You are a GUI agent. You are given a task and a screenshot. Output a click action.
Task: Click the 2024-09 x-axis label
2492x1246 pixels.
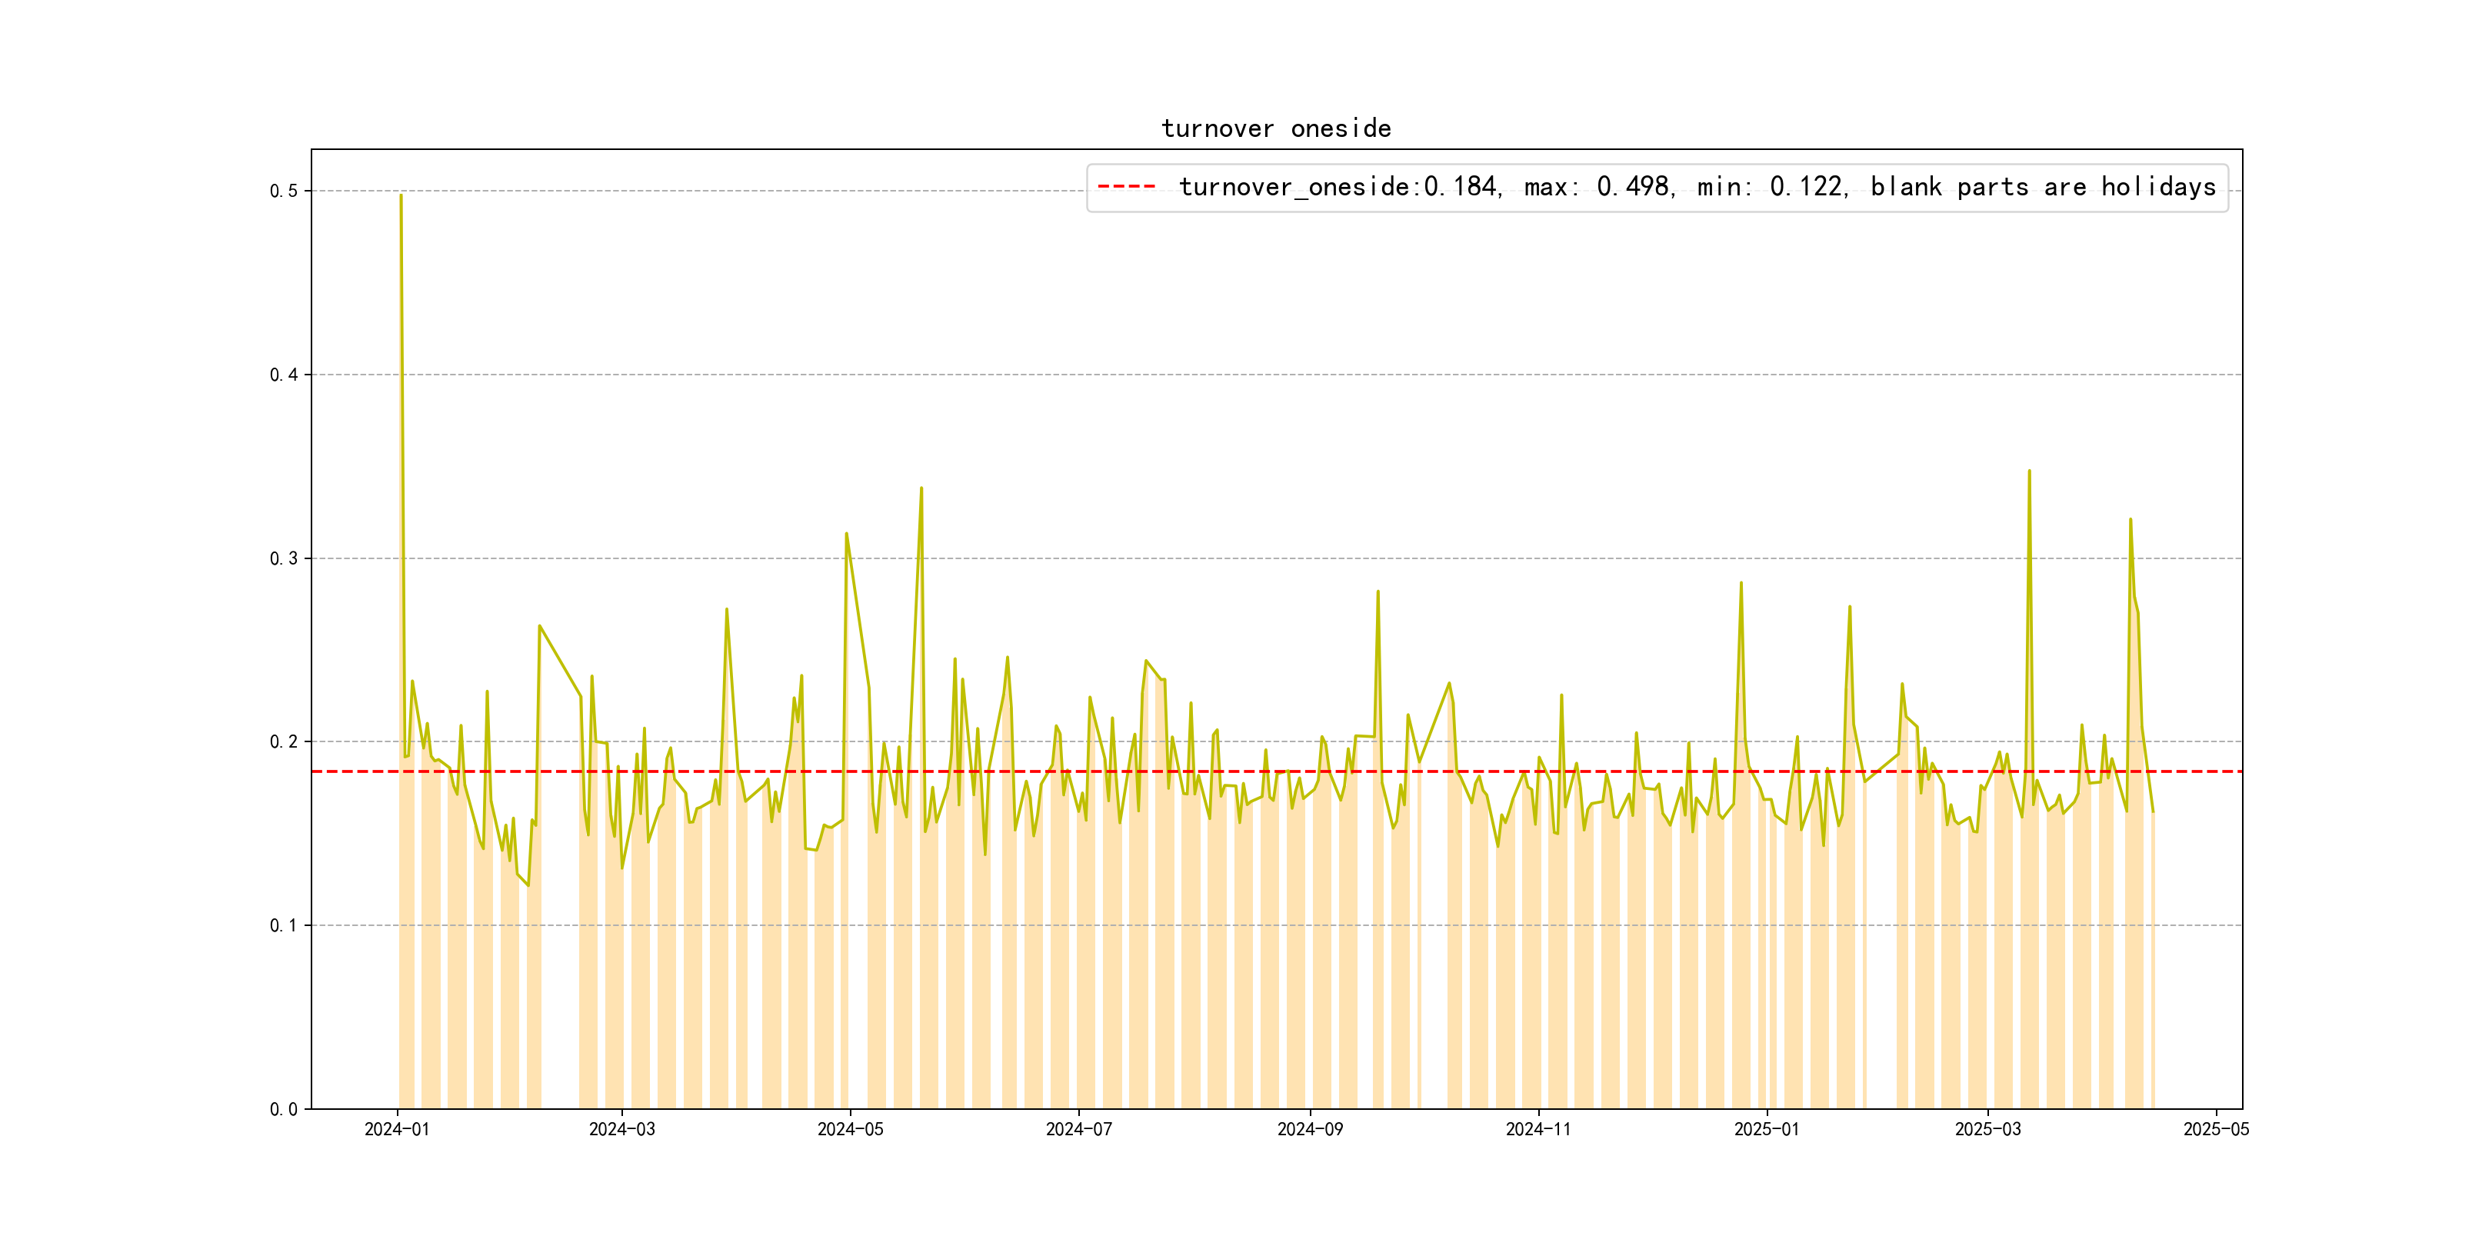pos(1309,1129)
